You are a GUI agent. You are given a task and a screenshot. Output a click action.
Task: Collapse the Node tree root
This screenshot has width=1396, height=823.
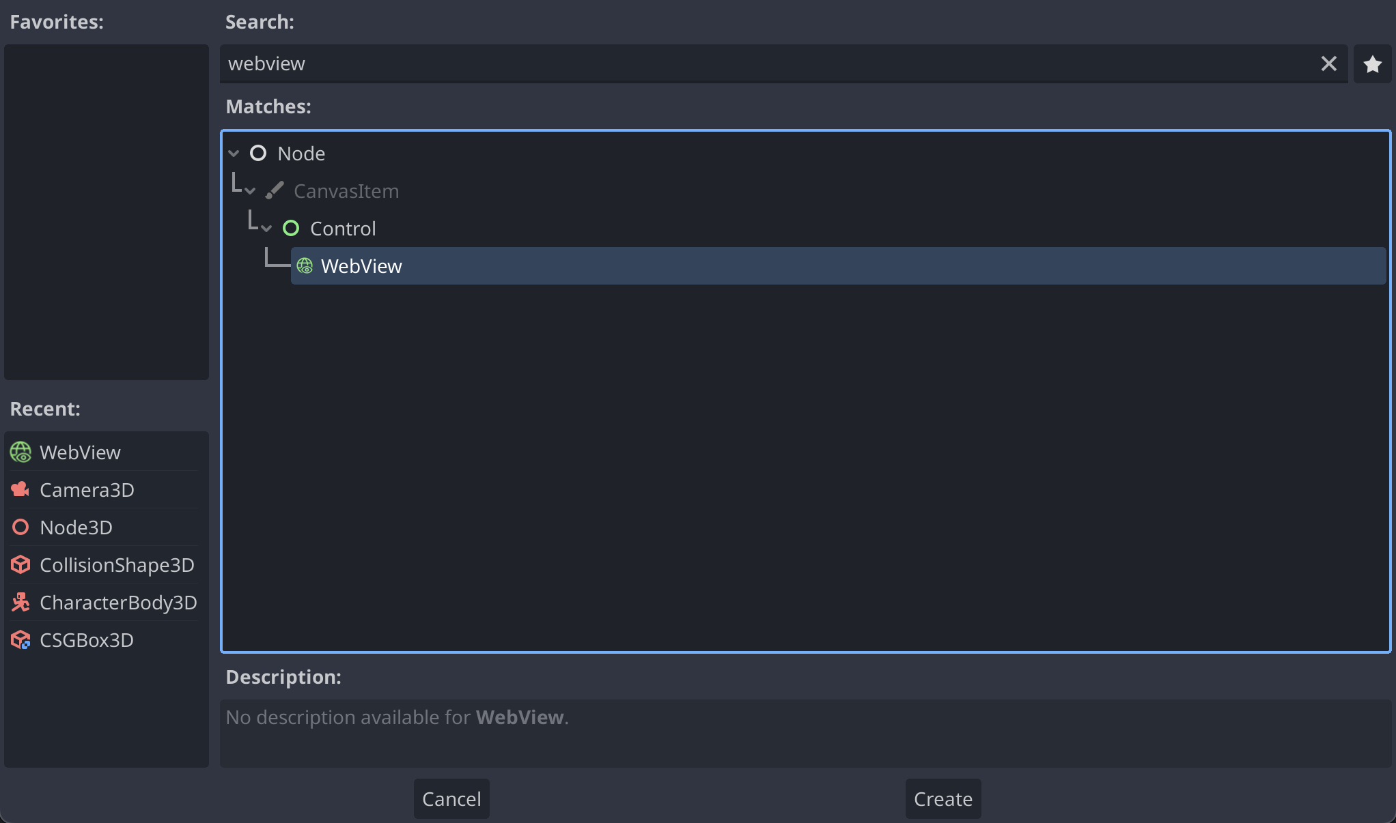[x=234, y=154]
